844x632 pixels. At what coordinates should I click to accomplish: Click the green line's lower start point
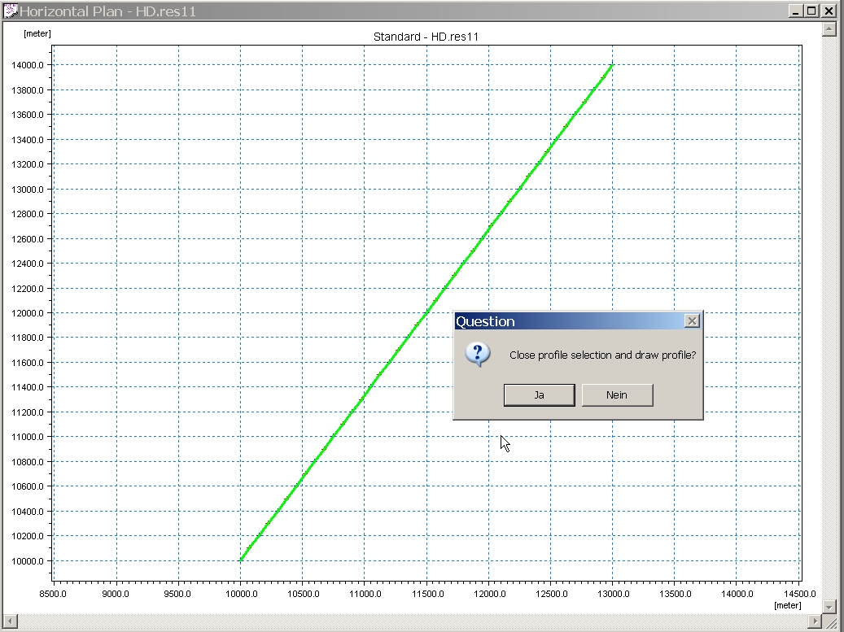tap(241, 560)
